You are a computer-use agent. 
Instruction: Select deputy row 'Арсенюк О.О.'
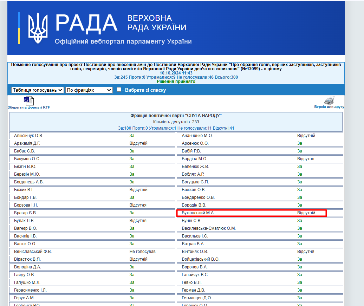click(x=260, y=143)
